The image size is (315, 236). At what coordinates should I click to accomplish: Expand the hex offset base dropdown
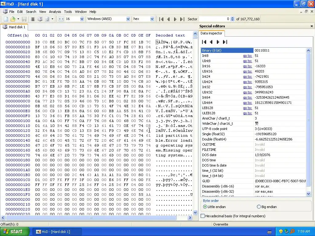tap(152, 19)
